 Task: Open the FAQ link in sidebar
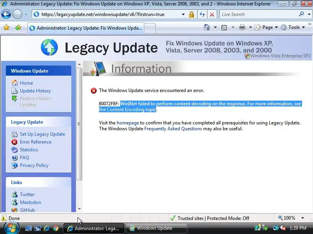point(24,158)
